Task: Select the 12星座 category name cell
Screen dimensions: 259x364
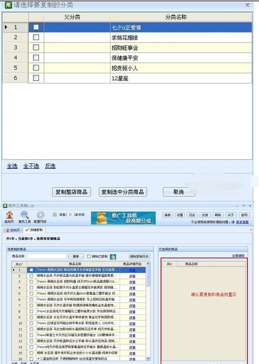Action: coord(181,78)
